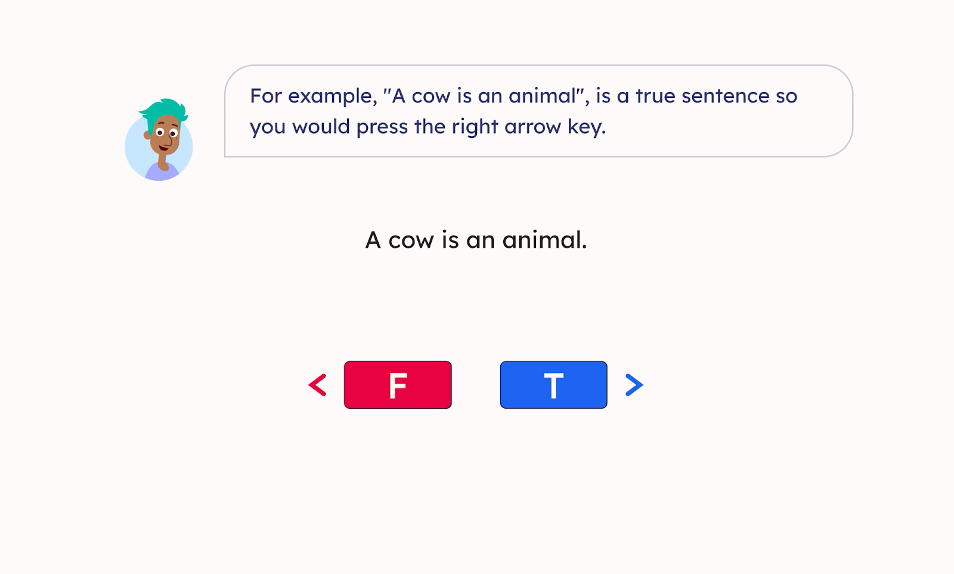Click the word "animal." in the centre sentence

tap(544, 240)
